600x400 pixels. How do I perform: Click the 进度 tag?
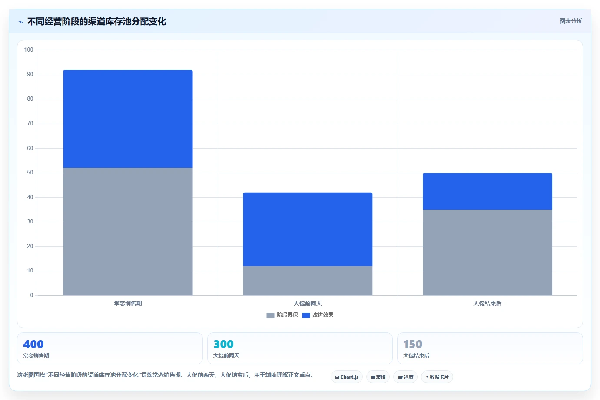[x=405, y=377]
